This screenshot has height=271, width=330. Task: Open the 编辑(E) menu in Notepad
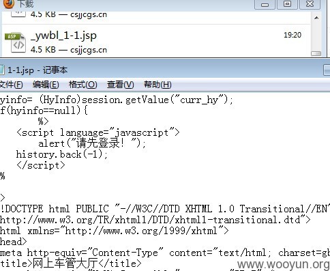point(46,85)
